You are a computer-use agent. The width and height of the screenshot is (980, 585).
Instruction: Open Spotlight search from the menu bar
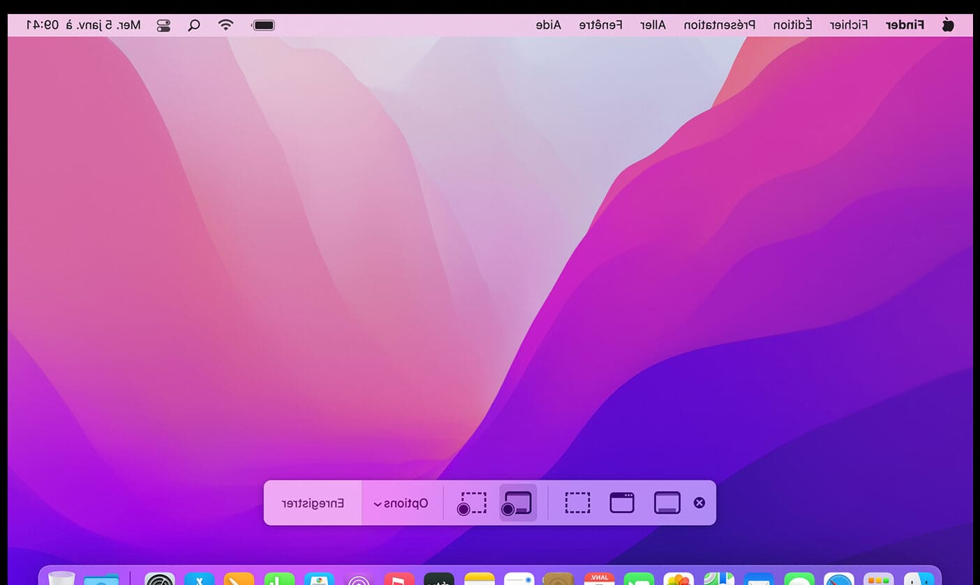tap(194, 25)
